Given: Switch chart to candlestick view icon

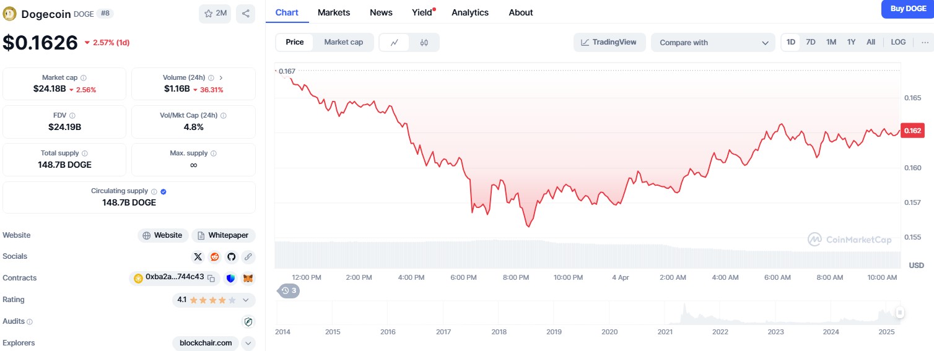Looking at the screenshot, I should pos(424,42).
